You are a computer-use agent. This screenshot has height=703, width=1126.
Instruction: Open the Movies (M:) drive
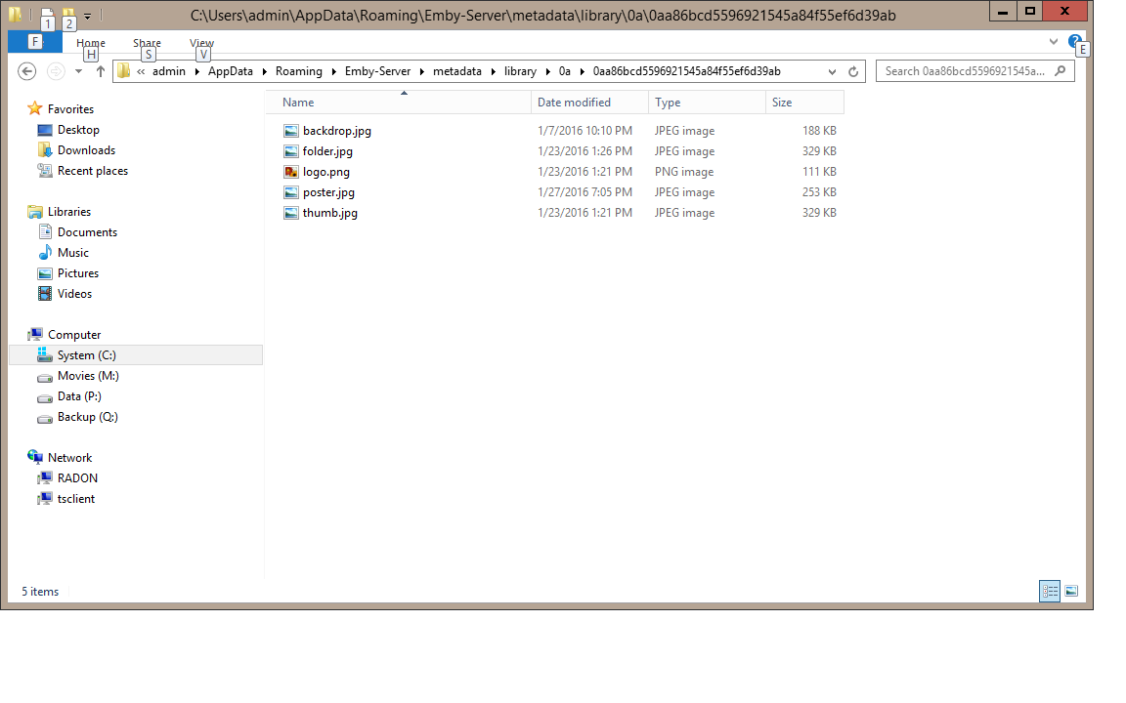click(88, 376)
